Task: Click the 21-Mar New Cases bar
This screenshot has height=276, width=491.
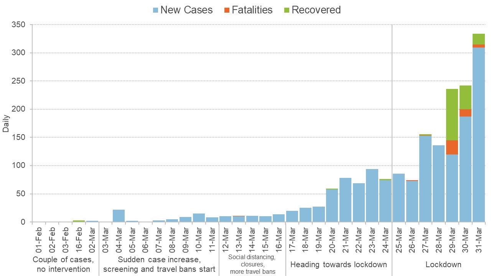Action: 346,200
